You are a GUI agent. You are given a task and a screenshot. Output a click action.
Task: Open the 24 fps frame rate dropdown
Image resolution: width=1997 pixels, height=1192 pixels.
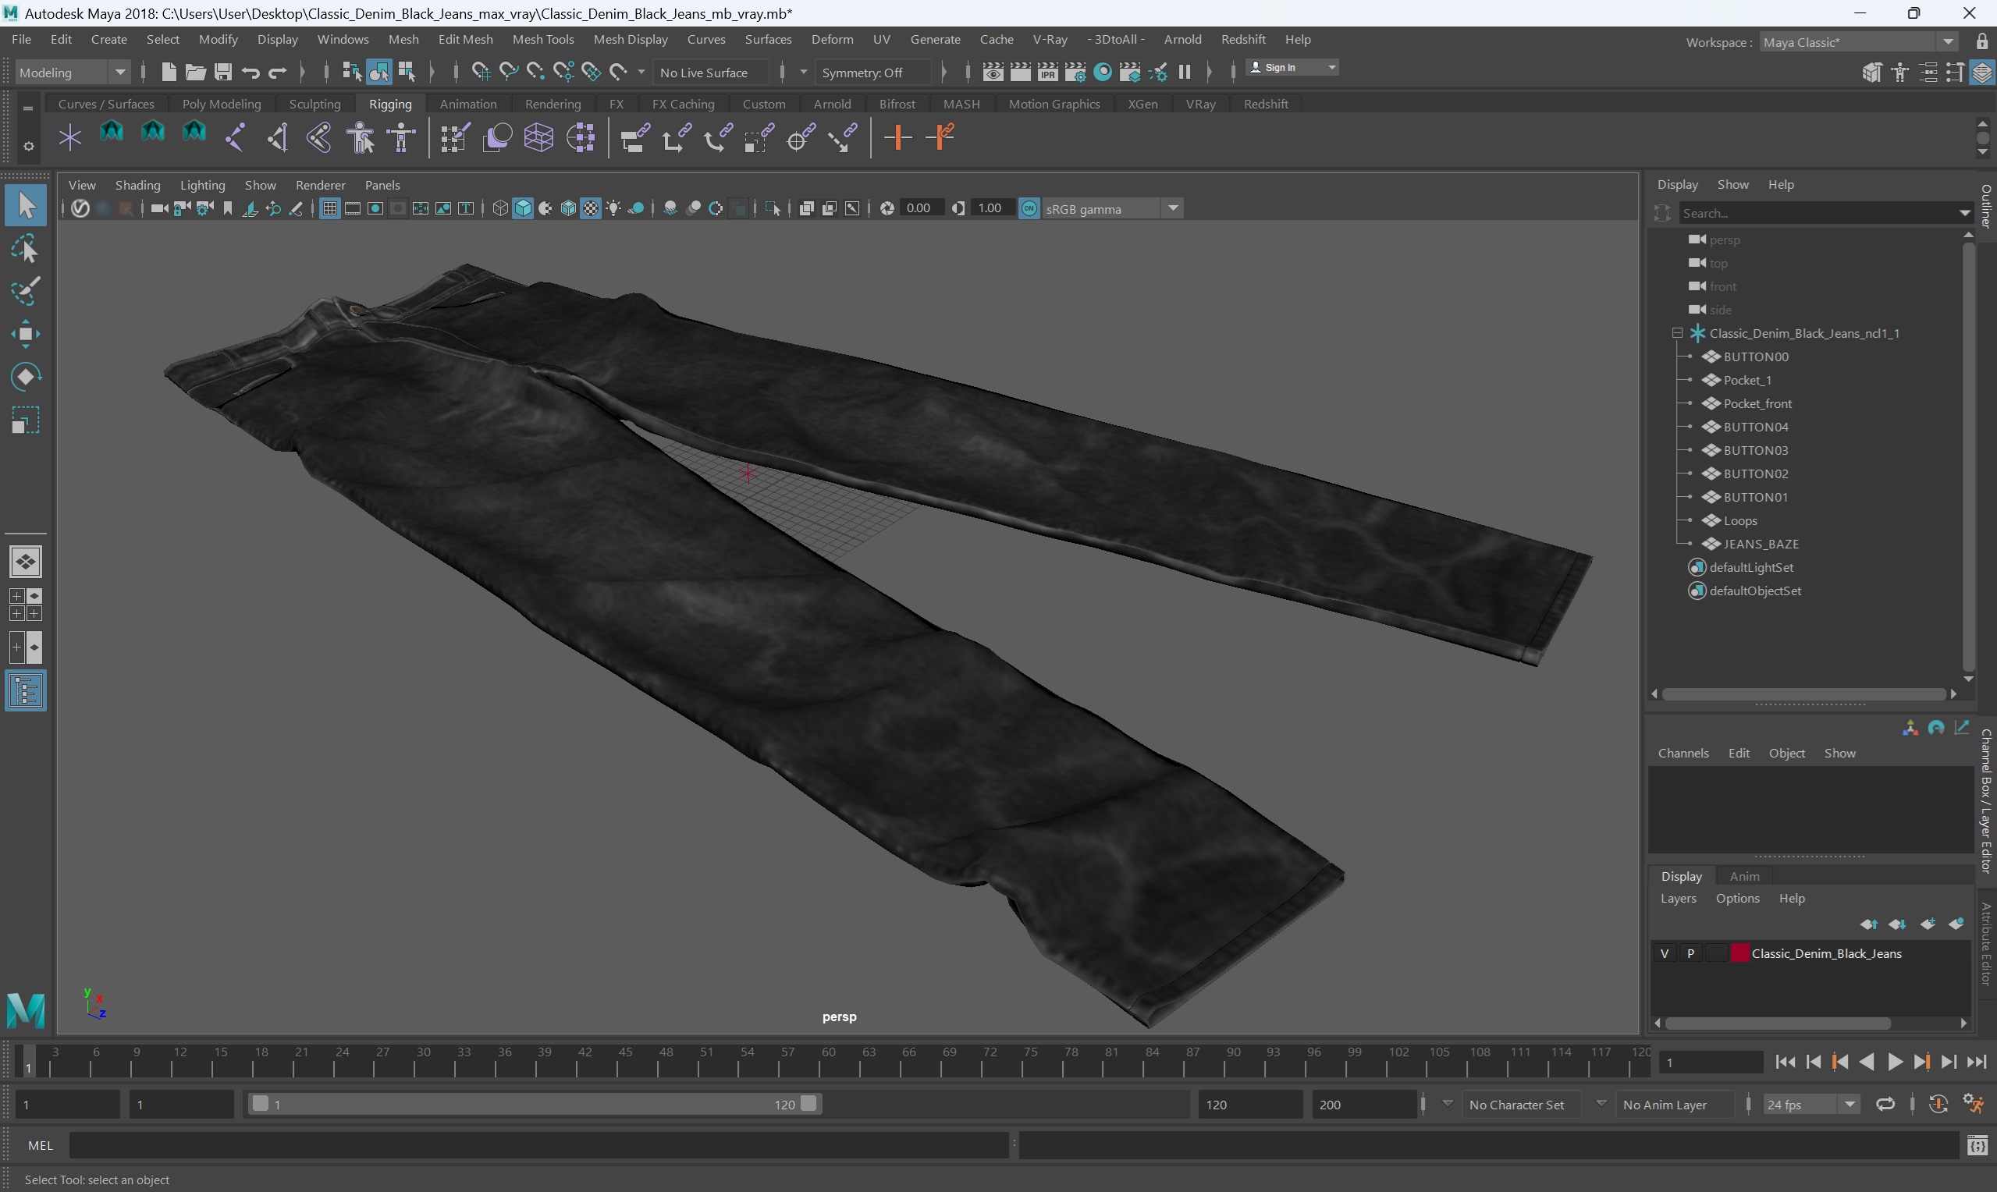click(x=1811, y=1105)
